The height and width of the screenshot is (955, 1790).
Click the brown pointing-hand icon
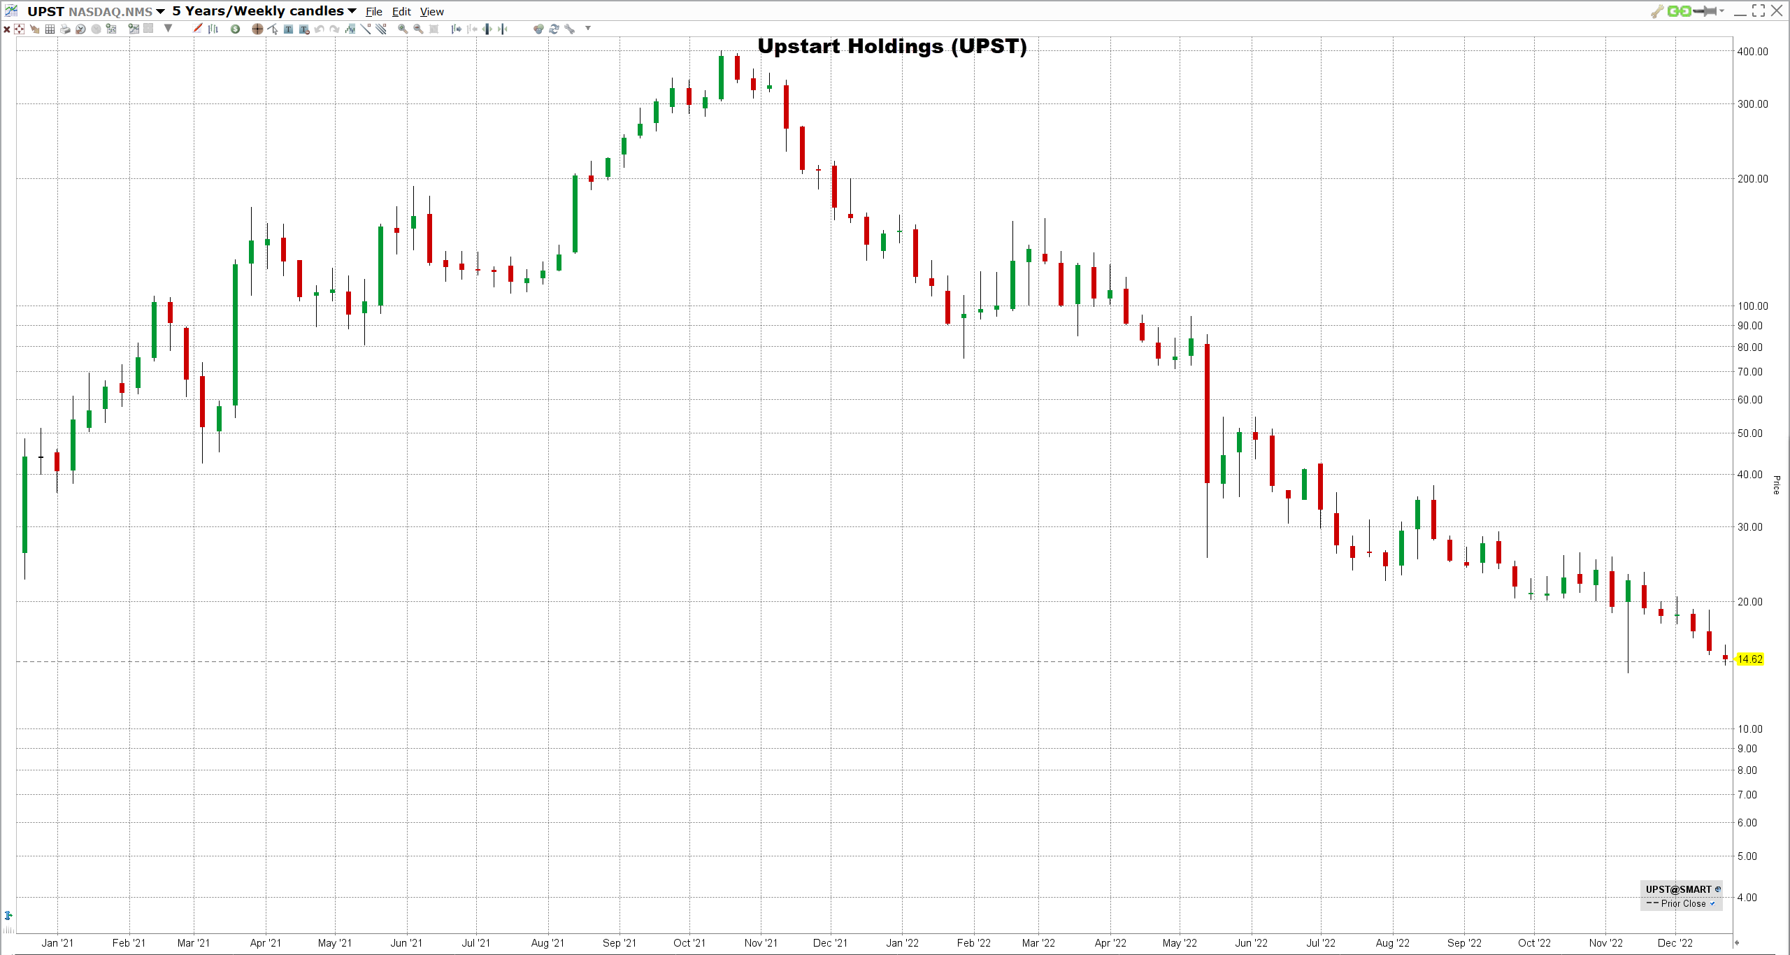[34, 29]
